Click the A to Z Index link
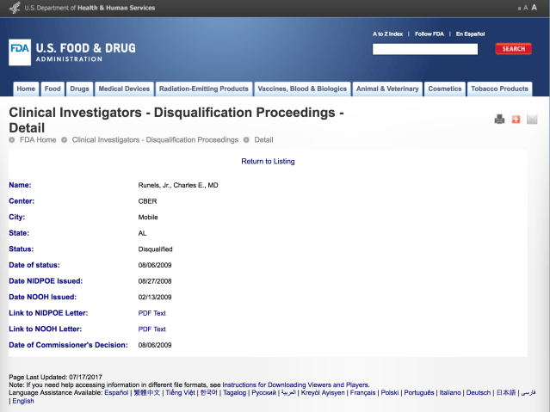 [x=387, y=34]
